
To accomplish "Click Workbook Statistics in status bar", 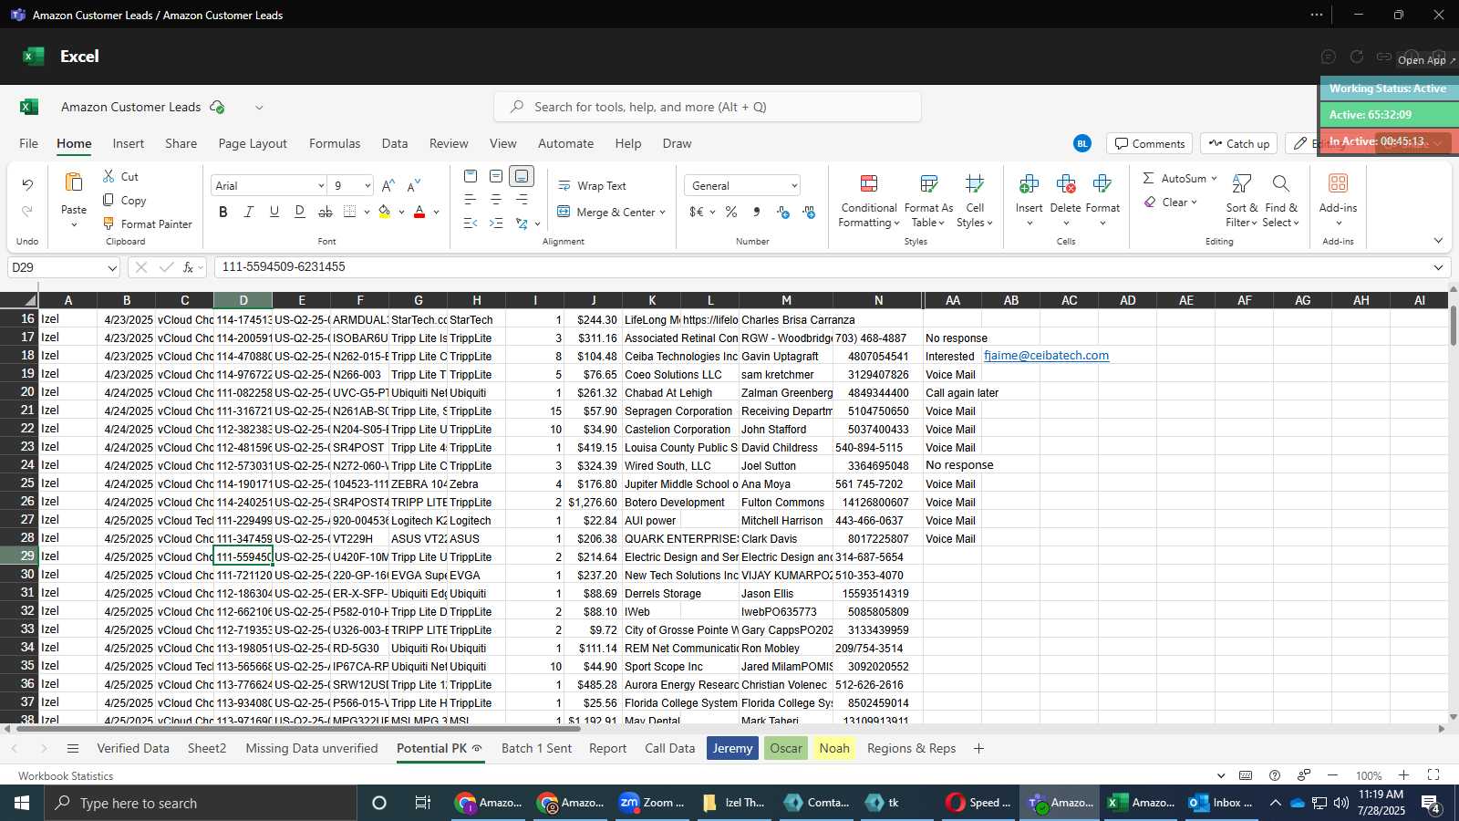I will point(66,775).
